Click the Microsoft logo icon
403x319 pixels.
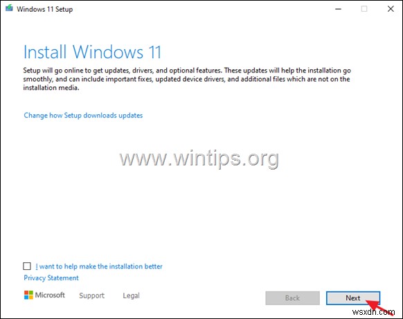tap(28, 295)
